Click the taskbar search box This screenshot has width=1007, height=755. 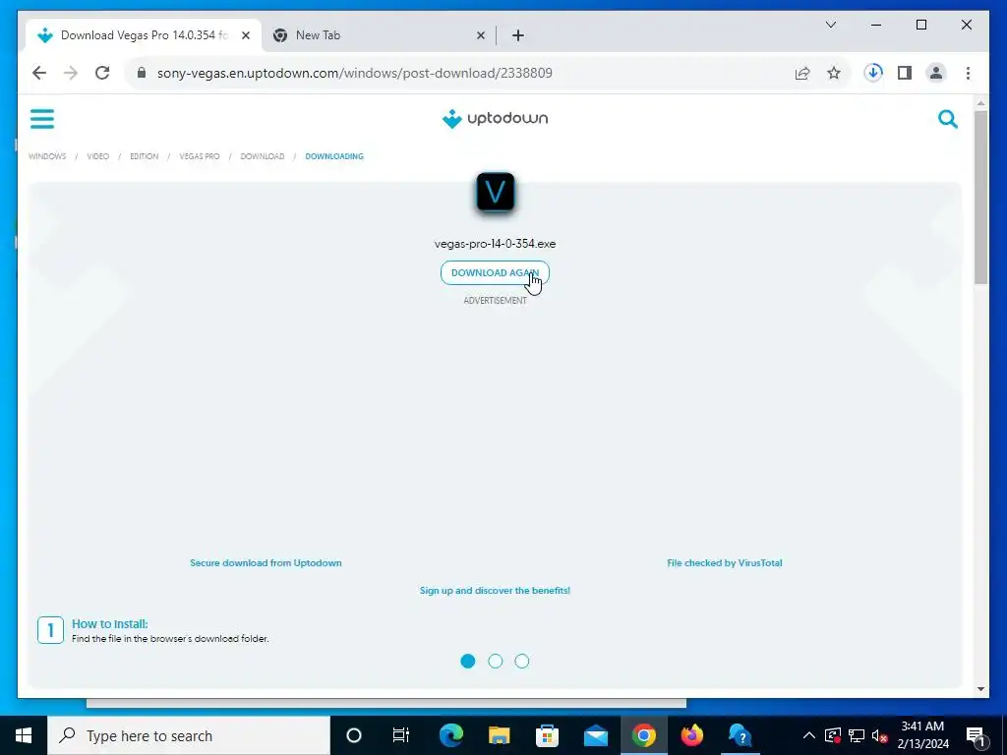tap(189, 735)
